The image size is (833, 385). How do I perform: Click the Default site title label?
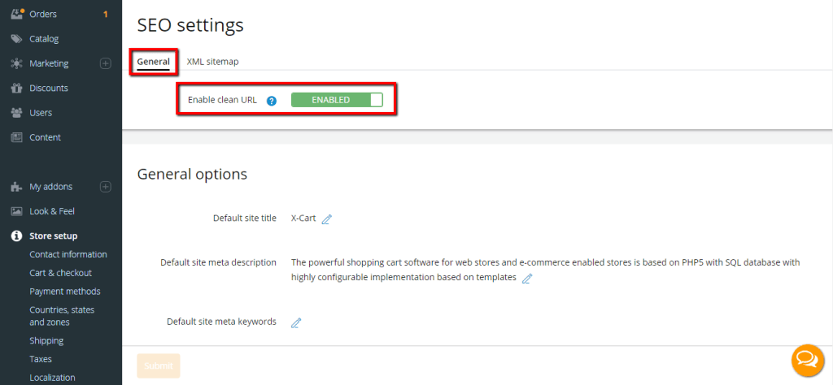[245, 218]
